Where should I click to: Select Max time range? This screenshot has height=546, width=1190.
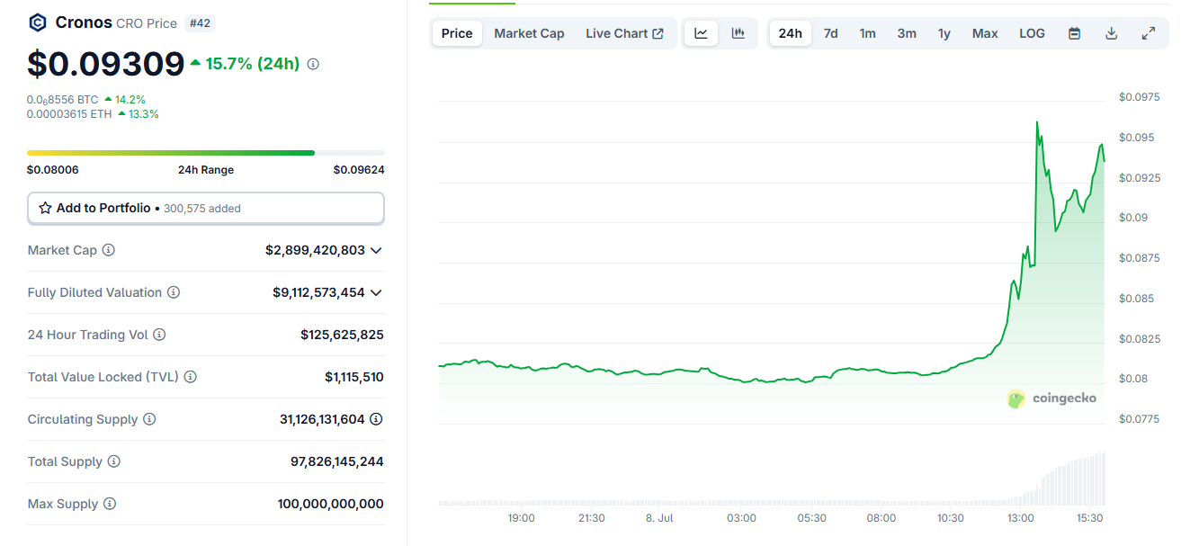tap(985, 33)
